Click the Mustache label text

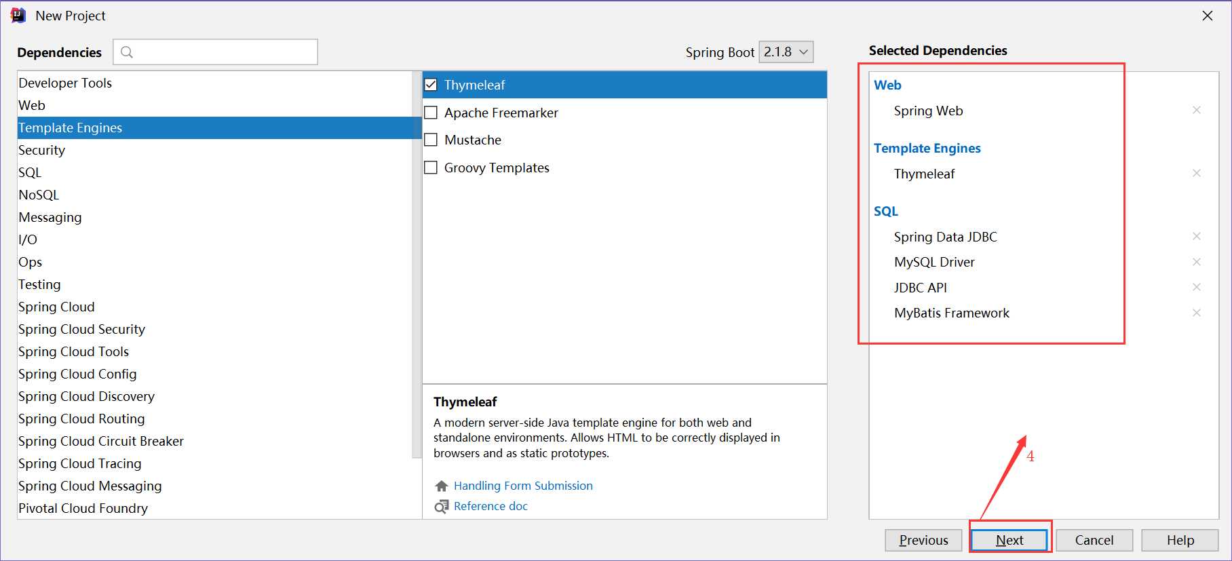473,140
